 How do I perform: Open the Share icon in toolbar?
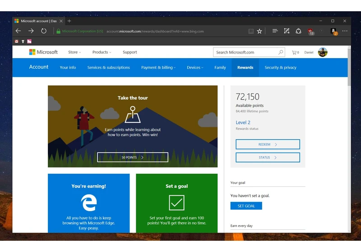coord(298,31)
